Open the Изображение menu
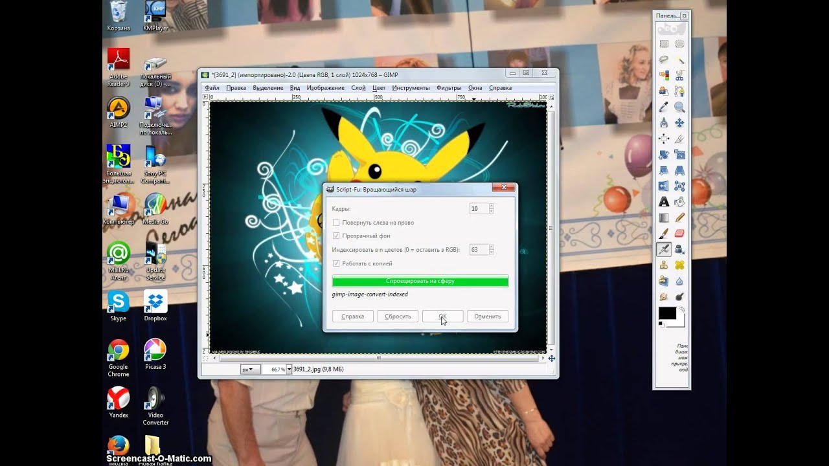 pyautogui.click(x=326, y=88)
